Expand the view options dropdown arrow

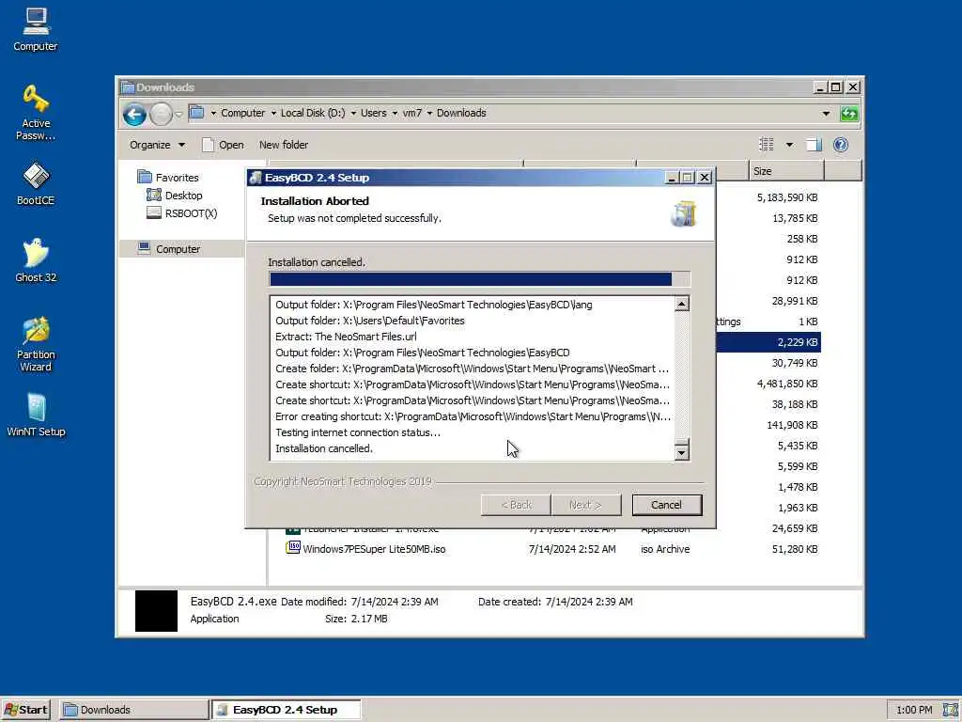[789, 145]
